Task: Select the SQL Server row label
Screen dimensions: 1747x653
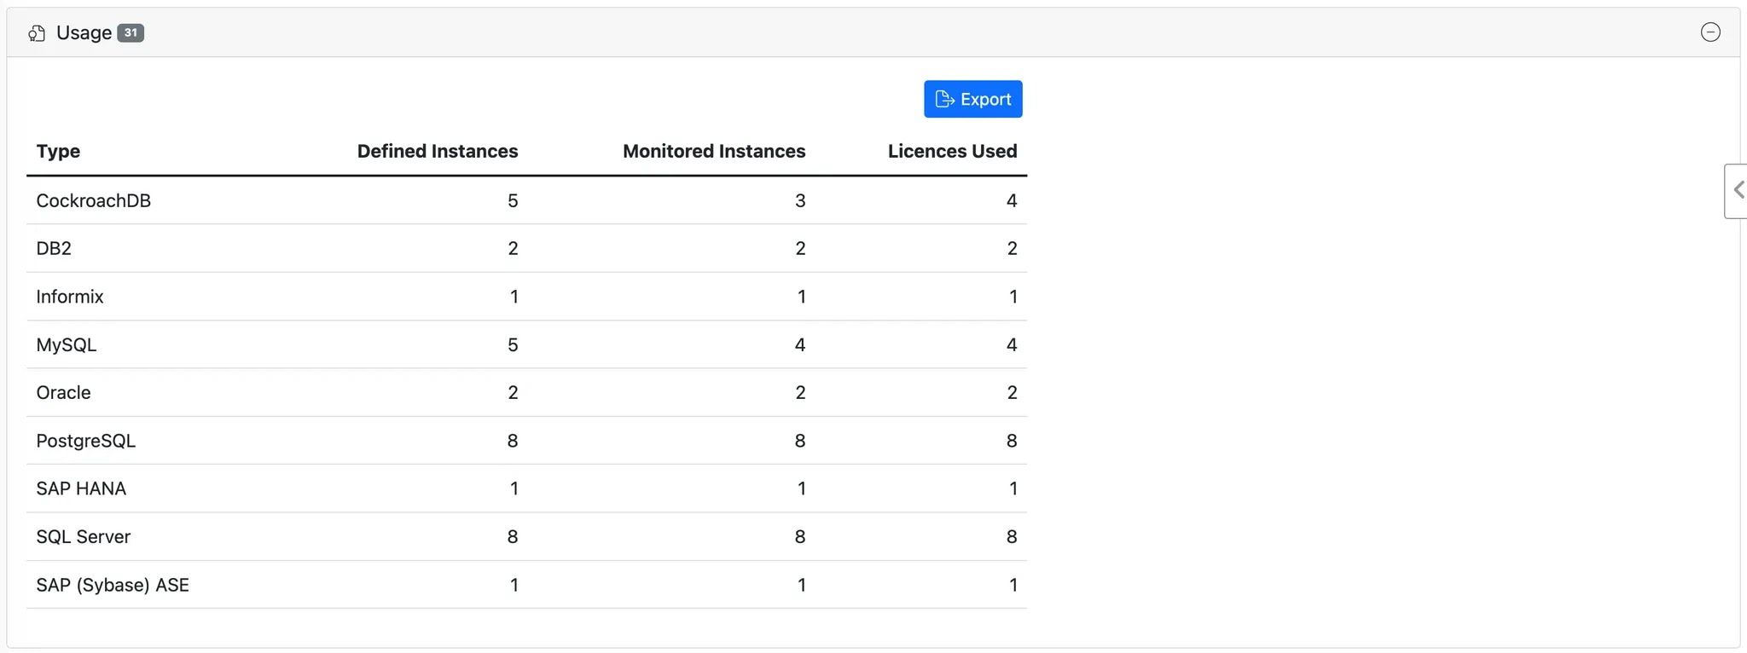Action: [84, 536]
